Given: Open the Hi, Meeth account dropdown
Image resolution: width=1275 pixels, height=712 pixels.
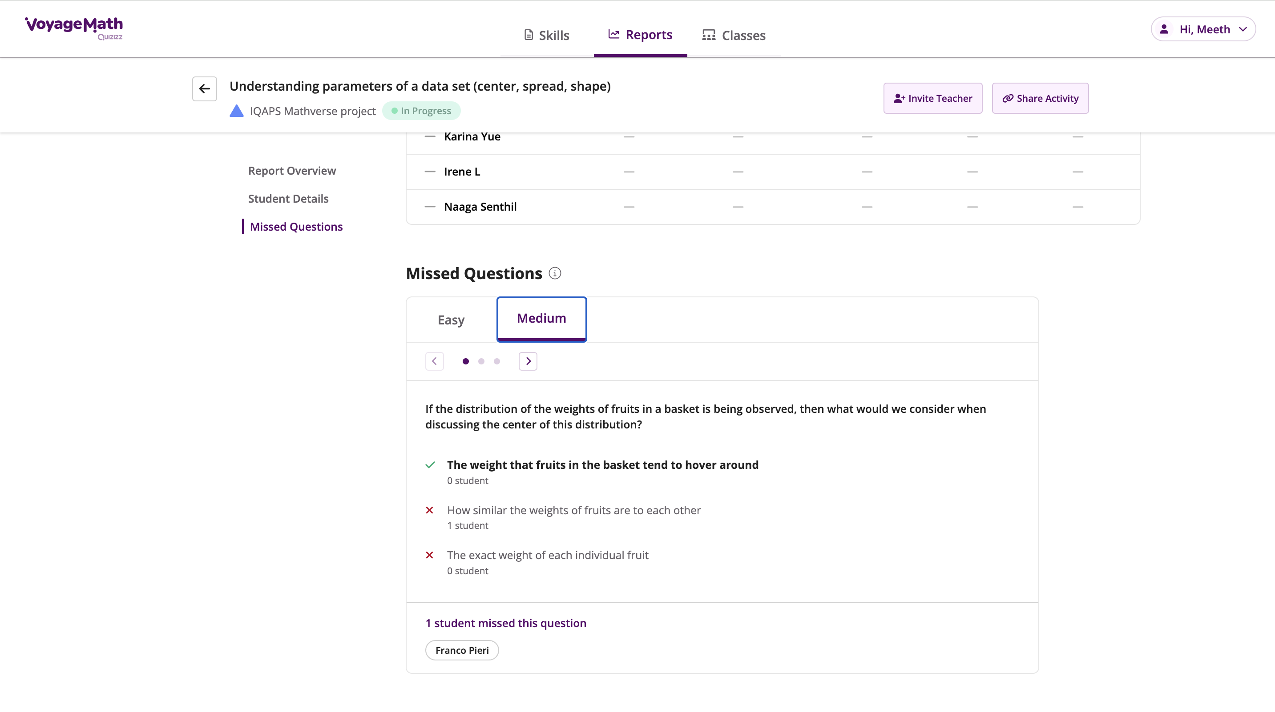Looking at the screenshot, I should click(x=1203, y=29).
